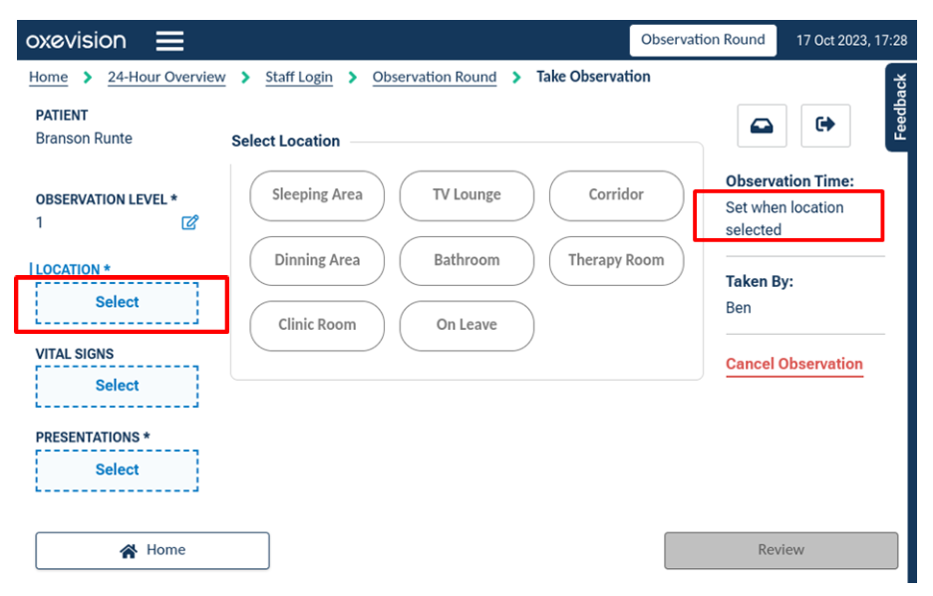The width and height of the screenshot is (933, 596).
Task: Click 'Take Observation' breadcrumb text
Action: coord(593,77)
